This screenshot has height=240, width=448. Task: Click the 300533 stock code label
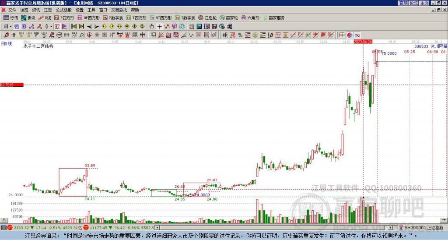(421, 46)
